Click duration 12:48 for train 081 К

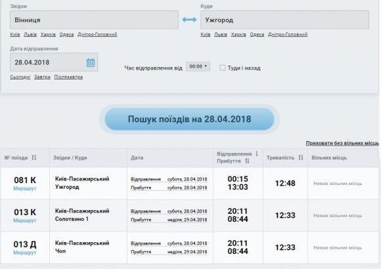click(285, 183)
